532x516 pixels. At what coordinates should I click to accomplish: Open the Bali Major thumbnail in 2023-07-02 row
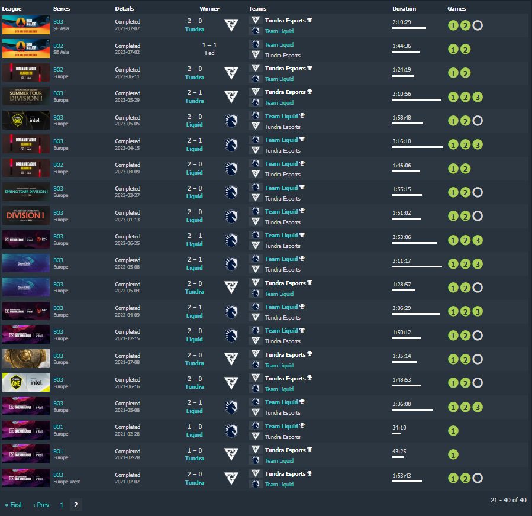[25, 49]
